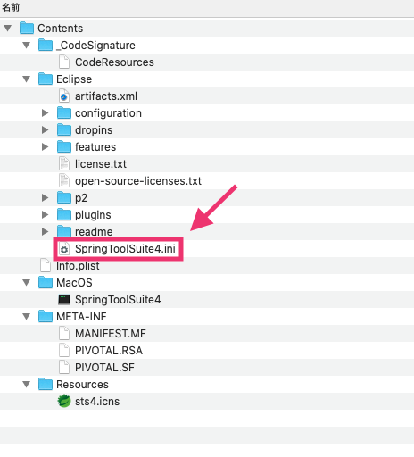Expand the p2 folder
414x457 pixels.
tap(45, 197)
